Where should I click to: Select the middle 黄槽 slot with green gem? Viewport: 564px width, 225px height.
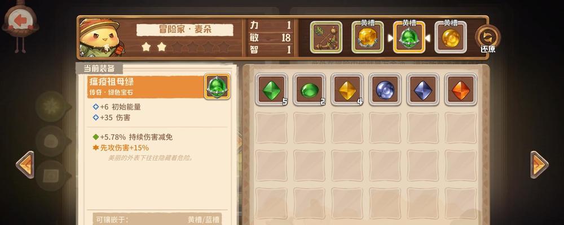pyautogui.click(x=409, y=37)
